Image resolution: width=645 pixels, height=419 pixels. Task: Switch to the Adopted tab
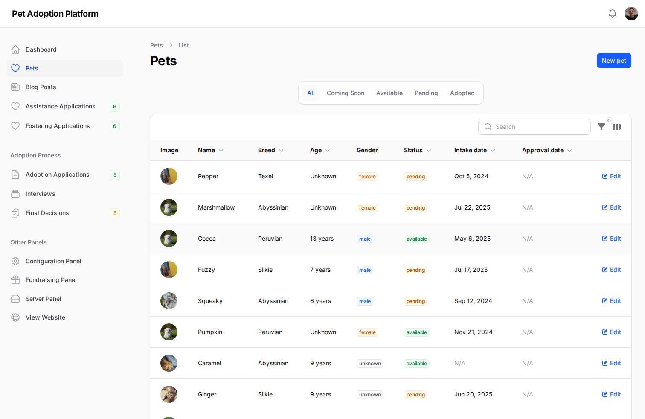pos(462,93)
